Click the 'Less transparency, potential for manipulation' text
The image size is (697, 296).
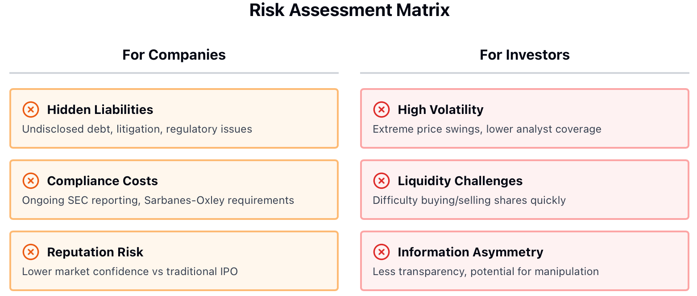(485, 272)
